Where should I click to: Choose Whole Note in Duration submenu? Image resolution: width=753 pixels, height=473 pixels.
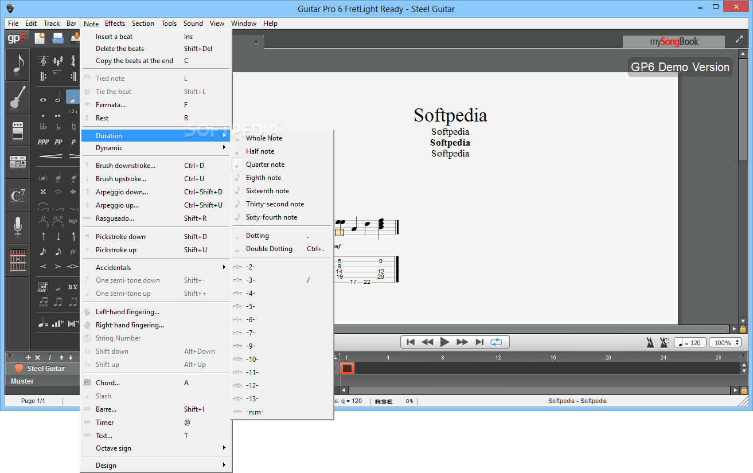(x=282, y=138)
